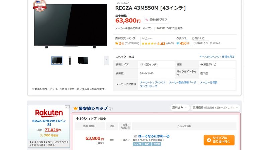The width and height of the screenshot is (268, 150).
Task: Click the 43 V型(インチ) screen size value
Action: [x=149, y=64]
